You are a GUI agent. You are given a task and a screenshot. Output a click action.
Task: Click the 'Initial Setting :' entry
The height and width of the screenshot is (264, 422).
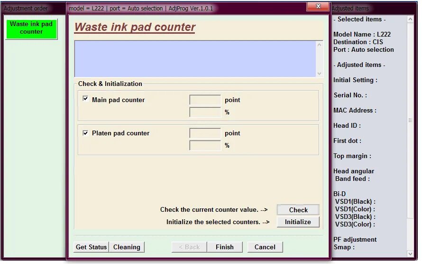point(355,80)
